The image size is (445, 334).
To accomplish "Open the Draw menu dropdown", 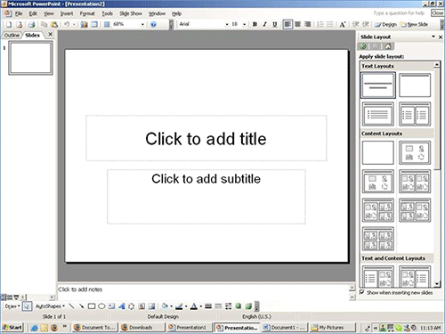I will 12,306.
